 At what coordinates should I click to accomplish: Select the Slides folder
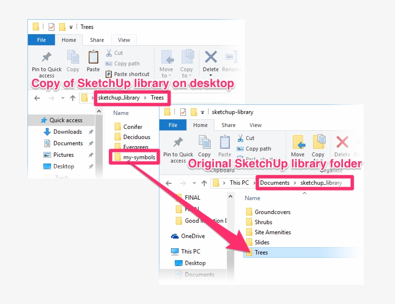pos(257,242)
